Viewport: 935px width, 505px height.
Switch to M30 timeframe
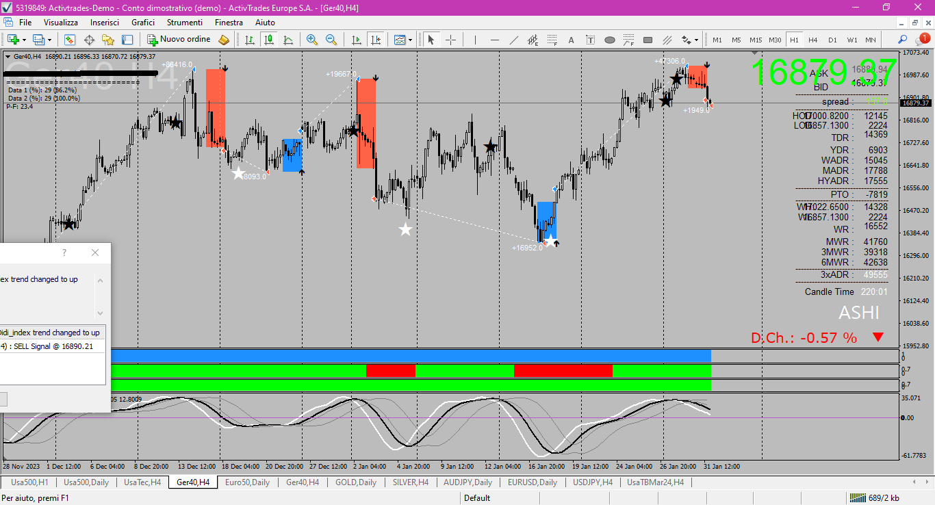click(775, 40)
